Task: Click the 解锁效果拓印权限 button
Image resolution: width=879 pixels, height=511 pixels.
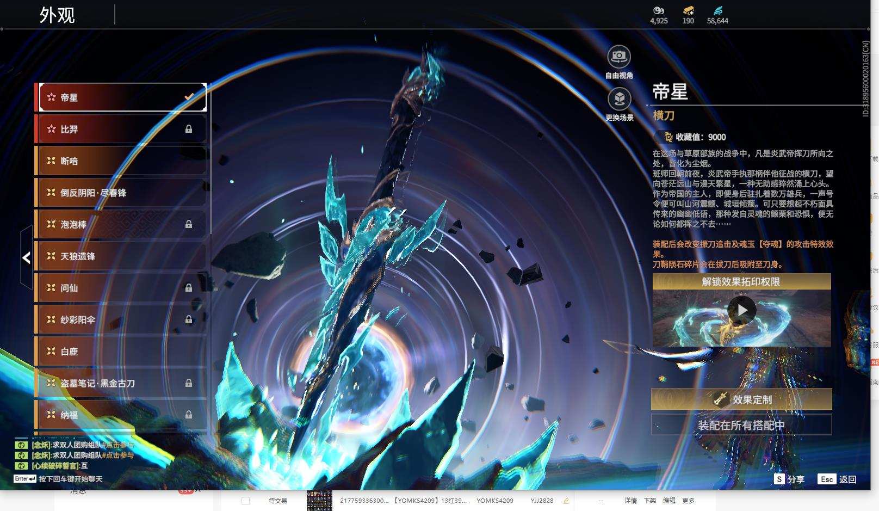Action: [x=741, y=282]
